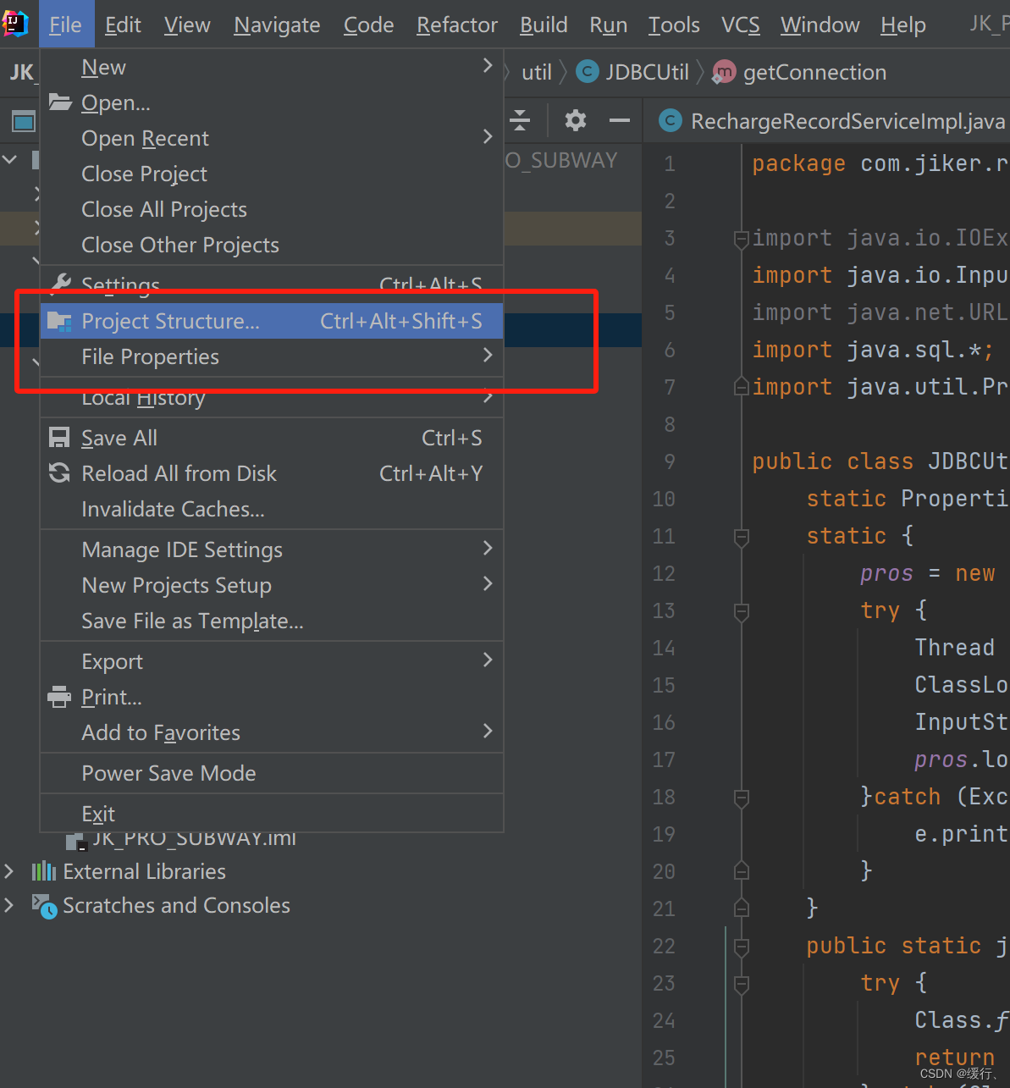Image resolution: width=1010 pixels, height=1088 pixels.
Task: Click the Reload All from Disk refresh icon
Action: [58, 473]
